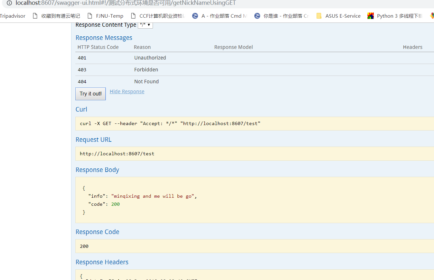This screenshot has width=434, height=280.
Task: Open the FJNU-Temp bookmark
Action: point(109,16)
